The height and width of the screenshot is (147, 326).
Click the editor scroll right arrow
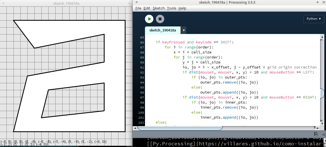coord(318,128)
